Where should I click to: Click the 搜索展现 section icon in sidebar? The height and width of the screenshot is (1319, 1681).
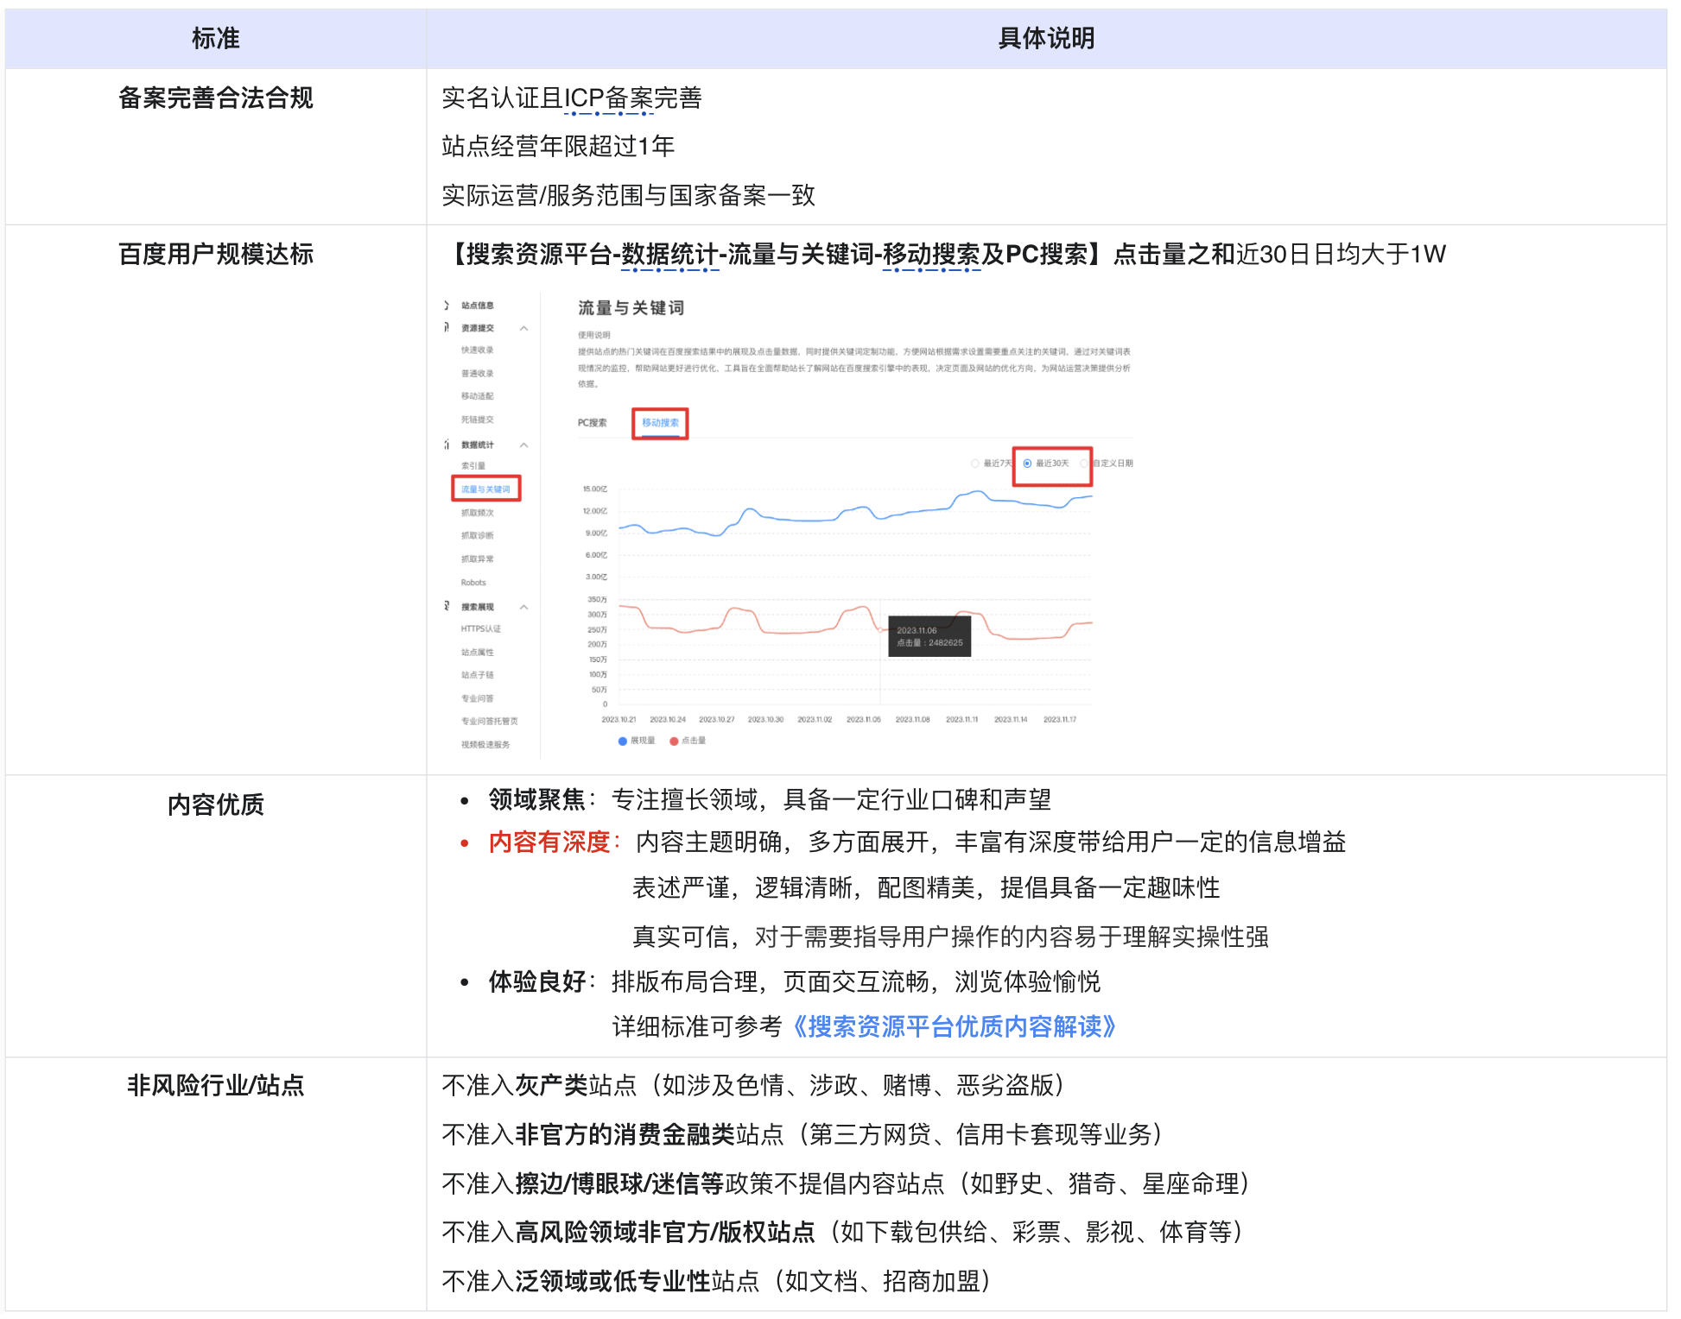click(446, 606)
